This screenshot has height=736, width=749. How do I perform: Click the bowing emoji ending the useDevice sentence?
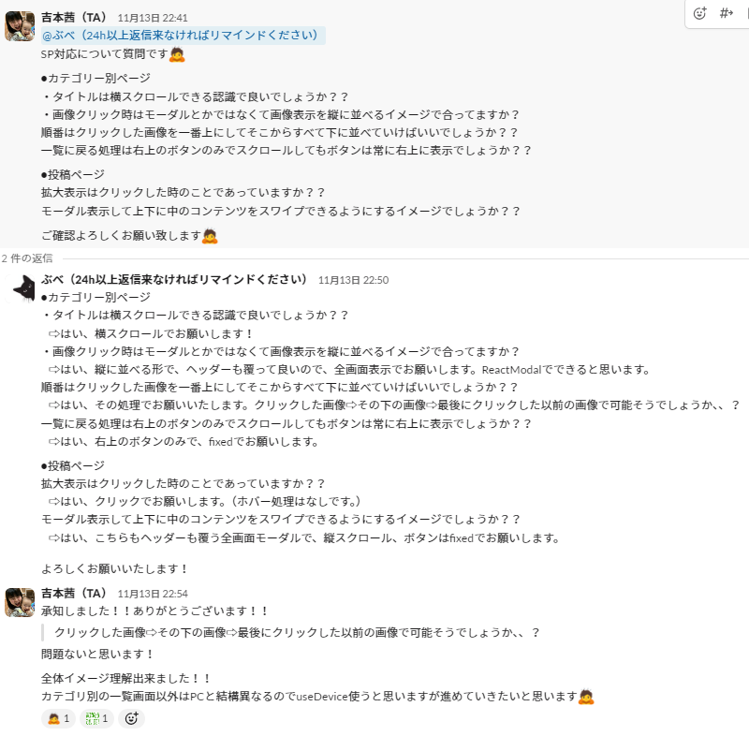coord(587,696)
